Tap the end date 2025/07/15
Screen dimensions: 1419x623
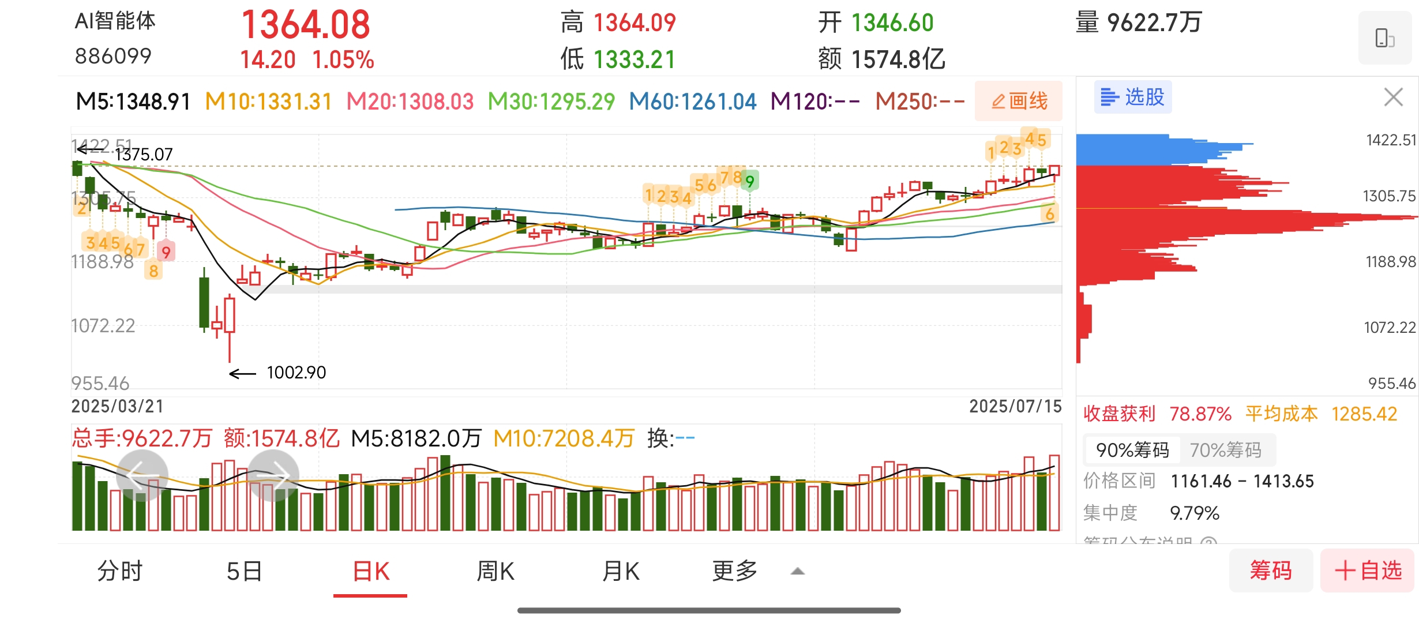pos(1015,406)
